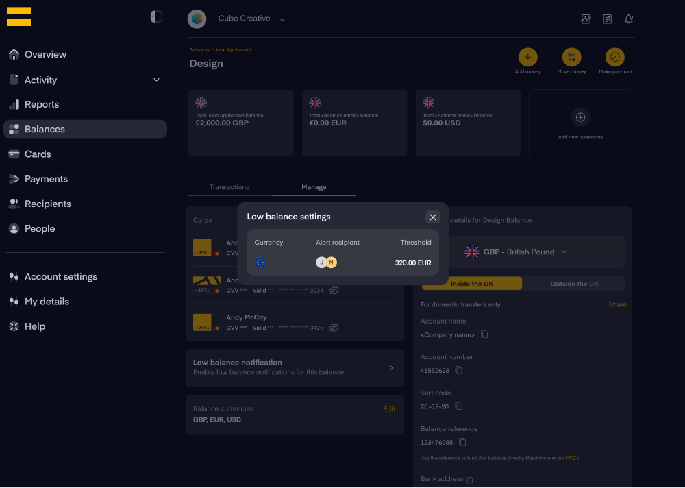Edit the balance currencies

(x=389, y=409)
